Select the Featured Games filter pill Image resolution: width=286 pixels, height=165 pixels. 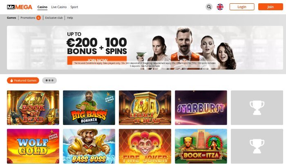point(23,80)
